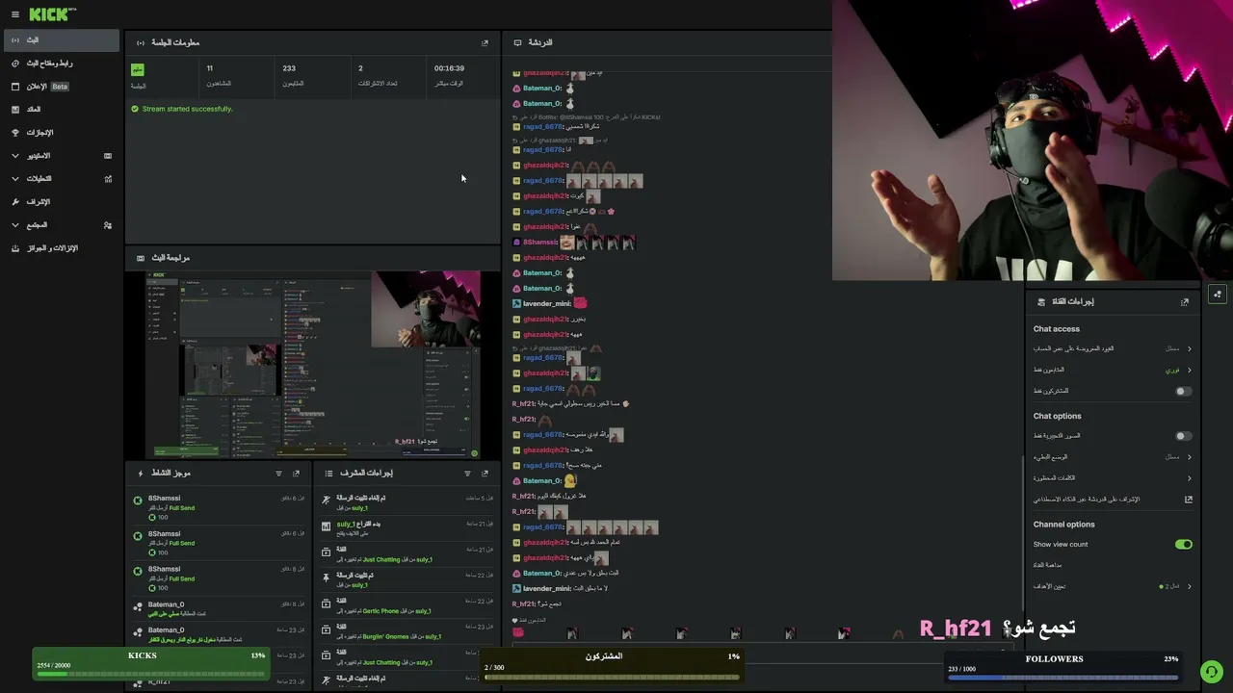Open the filter in موجز النشاط panel
Viewport: 1233px width, 693px height.
[x=279, y=474]
